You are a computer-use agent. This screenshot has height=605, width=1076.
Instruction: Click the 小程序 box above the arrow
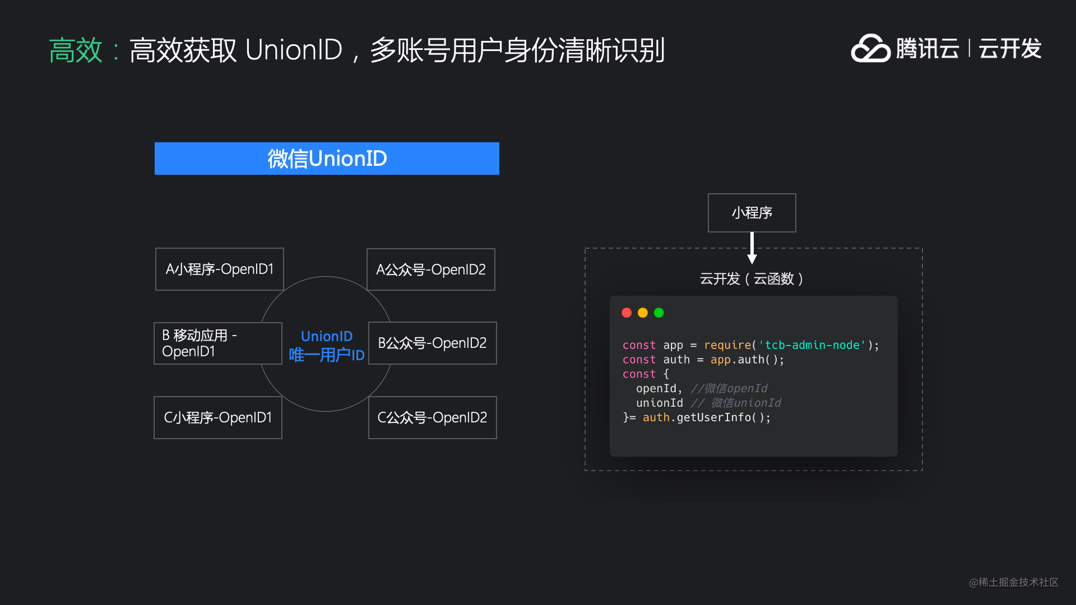(x=752, y=213)
